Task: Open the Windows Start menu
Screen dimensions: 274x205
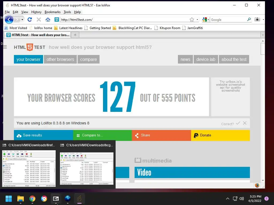Action: pos(9,199)
